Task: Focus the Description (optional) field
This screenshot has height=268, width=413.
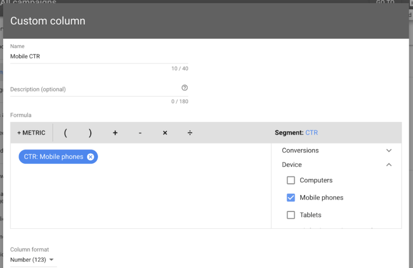Action: click(95, 89)
